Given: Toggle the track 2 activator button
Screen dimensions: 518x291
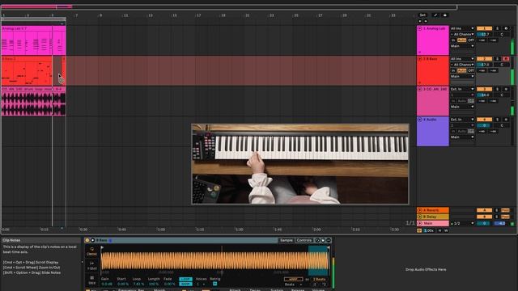Looking at the screenshot, I should point(484,59).
